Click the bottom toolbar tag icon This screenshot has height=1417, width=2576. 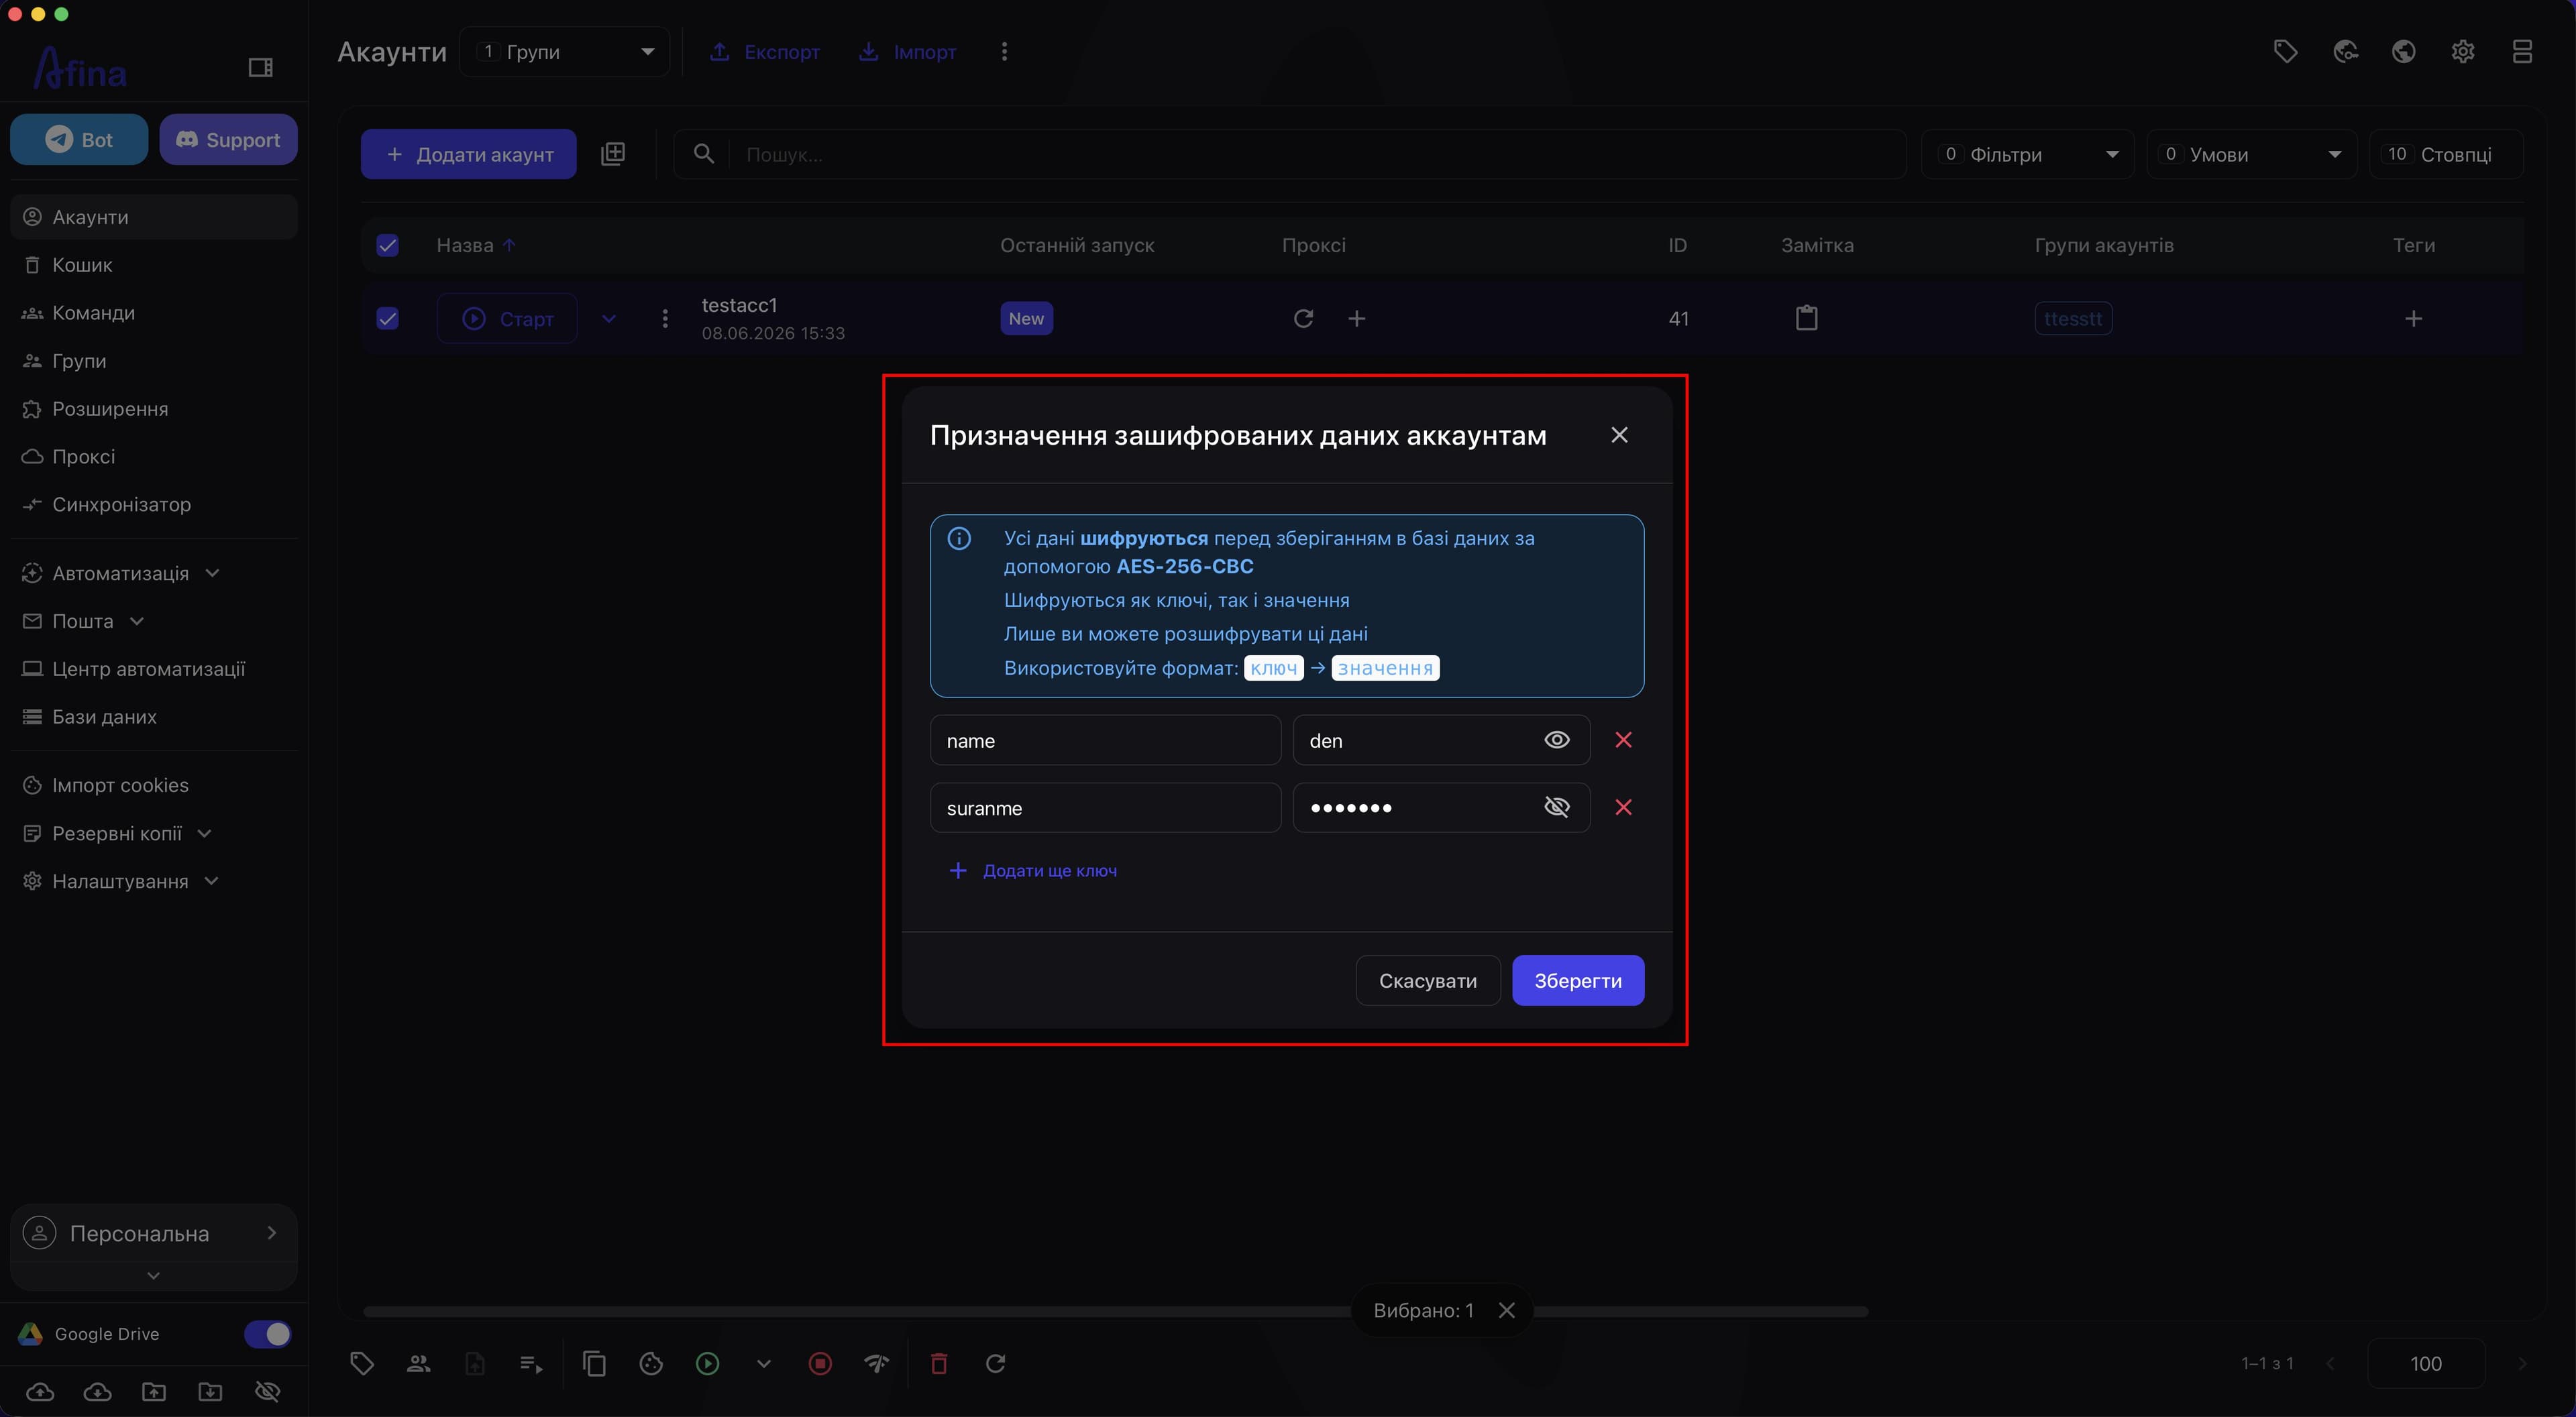tap(362, 1363)
